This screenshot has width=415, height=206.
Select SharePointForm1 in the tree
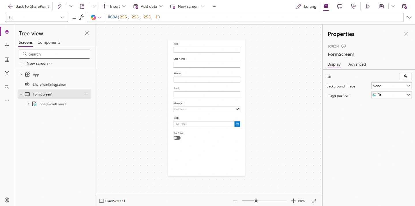[x=53, y=104]
